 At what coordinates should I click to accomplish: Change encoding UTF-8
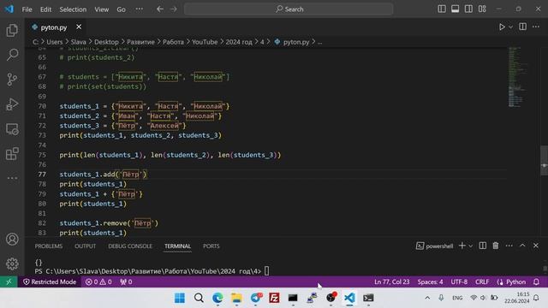(x=459, y=281)
